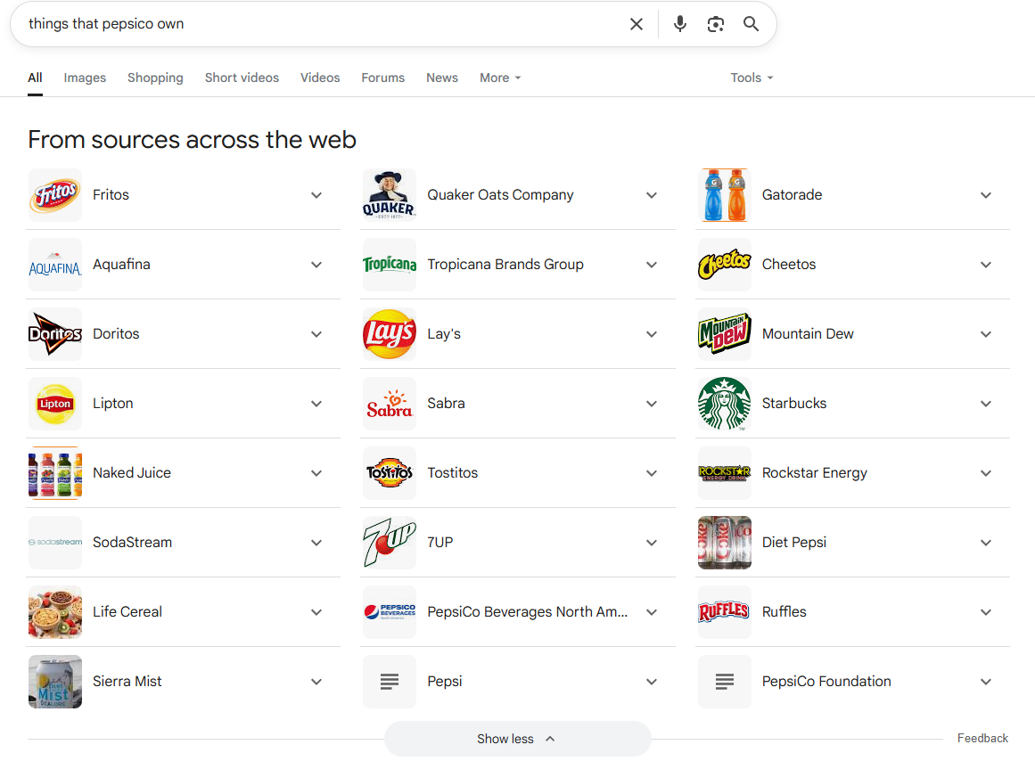Switch to the Shopping tab
This screenshot has width=1035, height=761.
pyautogui.click(x=155, y=78)
